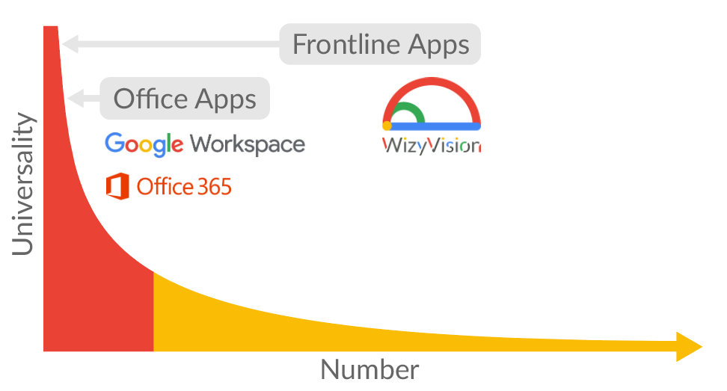Image resolution: width=727 pixels, height=391 pixels.
Task: Click the WizyVision rainbow arc logo
Action: pyautogui.click(x=432, y=104)
